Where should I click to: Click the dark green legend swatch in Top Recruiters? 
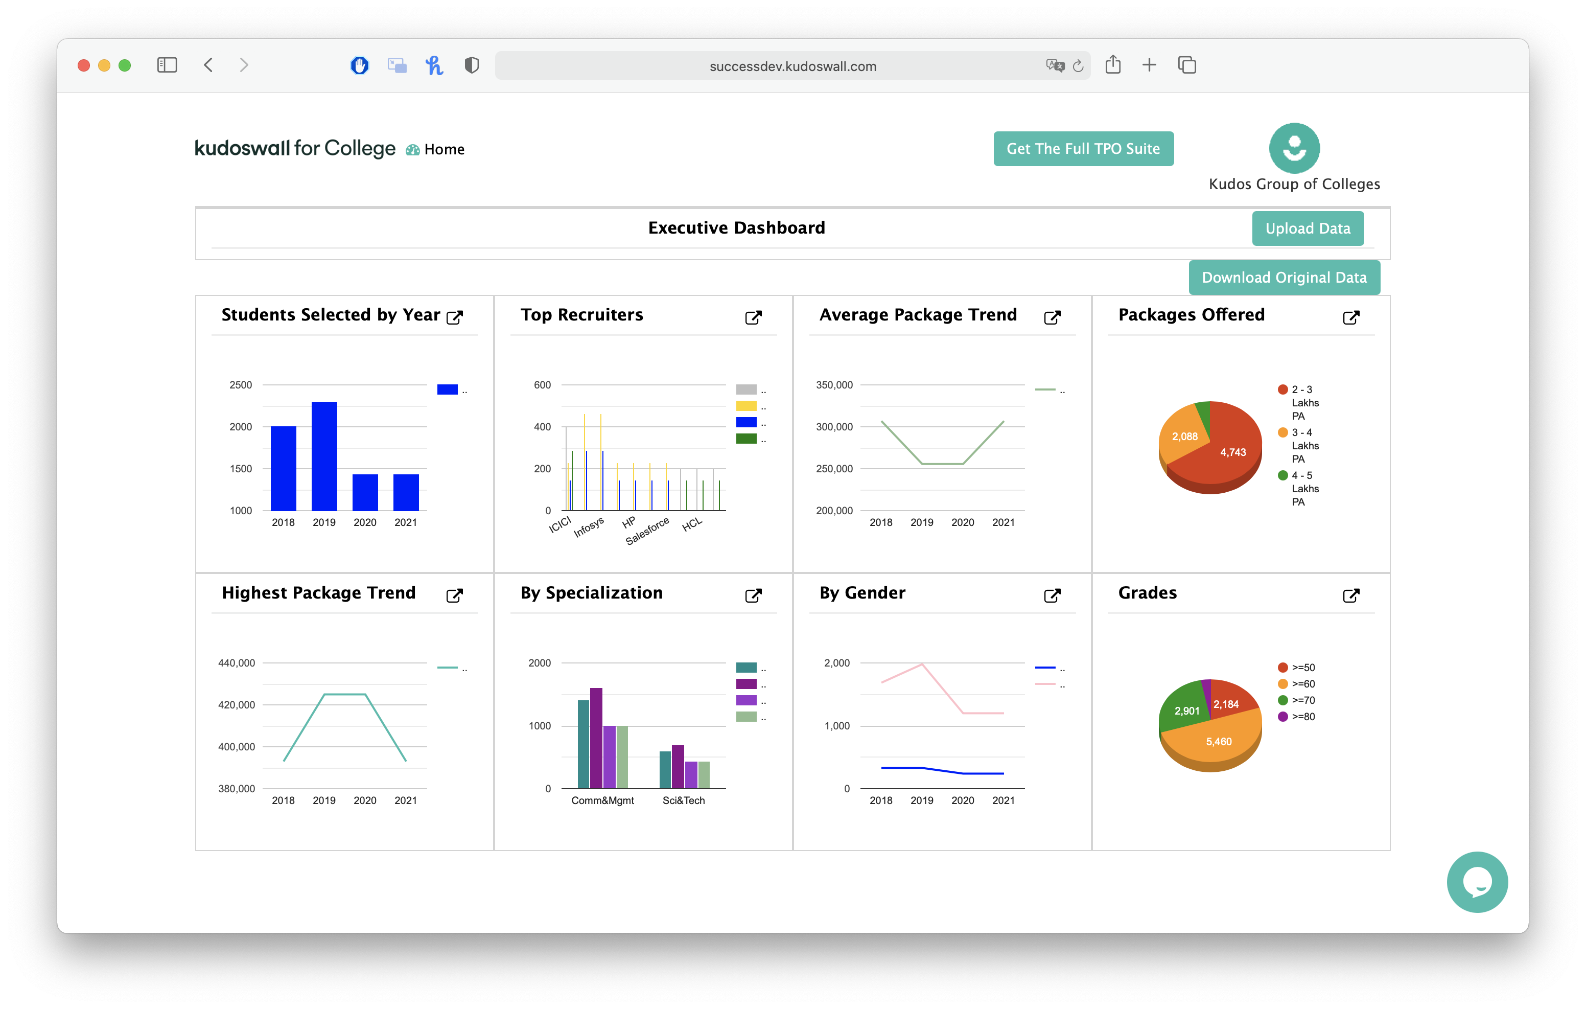[745, 439]
